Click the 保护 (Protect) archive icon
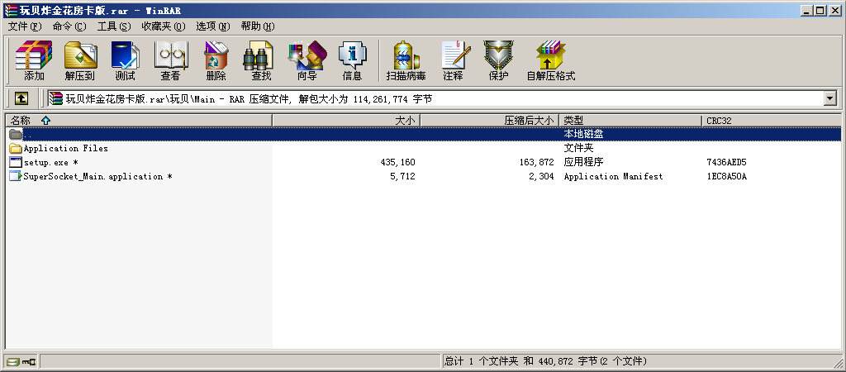 point(498,60)
